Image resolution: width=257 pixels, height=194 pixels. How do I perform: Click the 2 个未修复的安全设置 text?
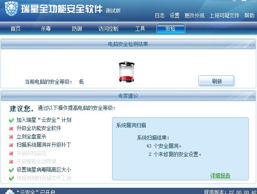tap(175, 154)
